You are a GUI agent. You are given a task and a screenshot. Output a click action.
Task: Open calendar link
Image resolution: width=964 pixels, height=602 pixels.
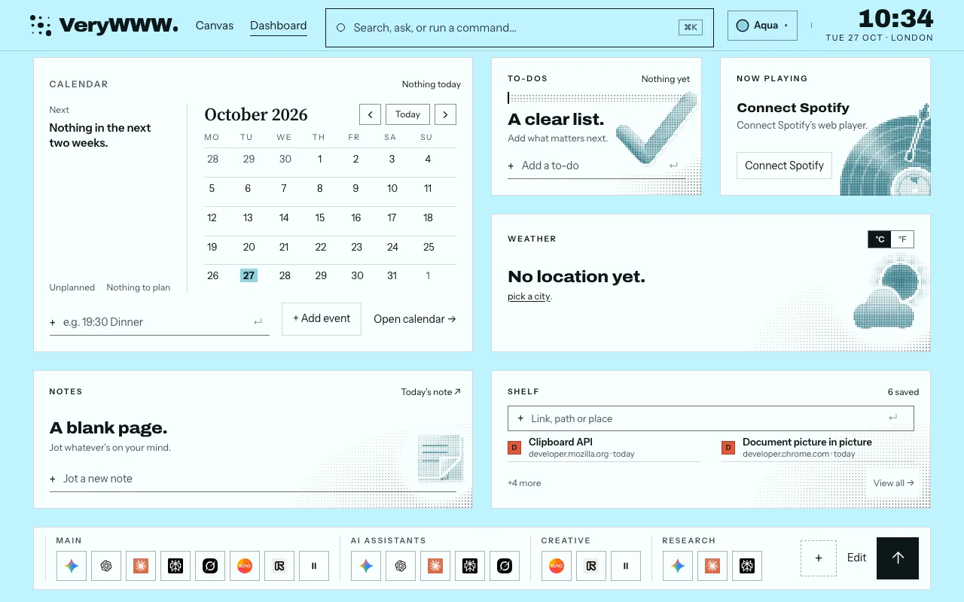(415, 319)
